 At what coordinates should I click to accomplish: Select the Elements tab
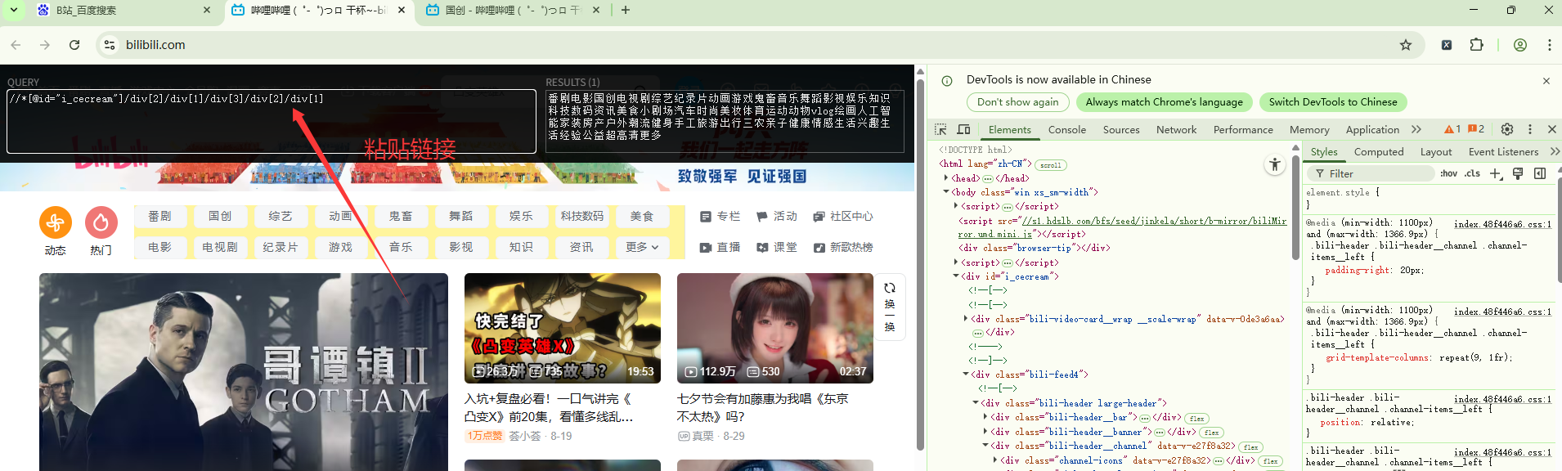1009,129
